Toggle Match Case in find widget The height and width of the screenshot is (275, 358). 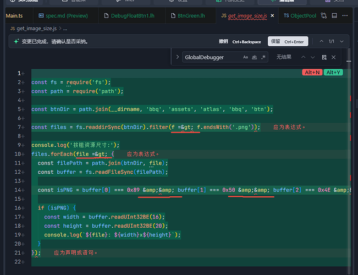pos(246,57)
